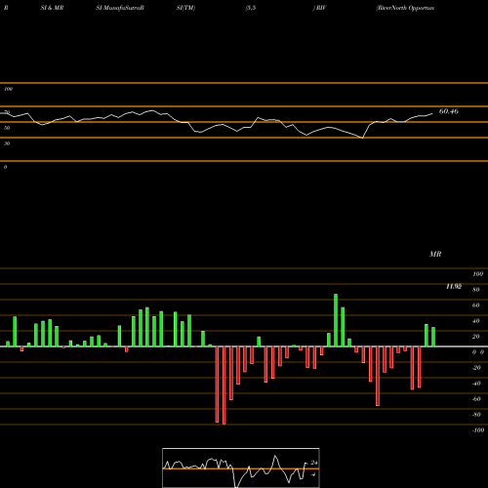Viewport: 488px width, 488px height.
Task: Click the -20 label on histogram axis
Action: (476, 368)
